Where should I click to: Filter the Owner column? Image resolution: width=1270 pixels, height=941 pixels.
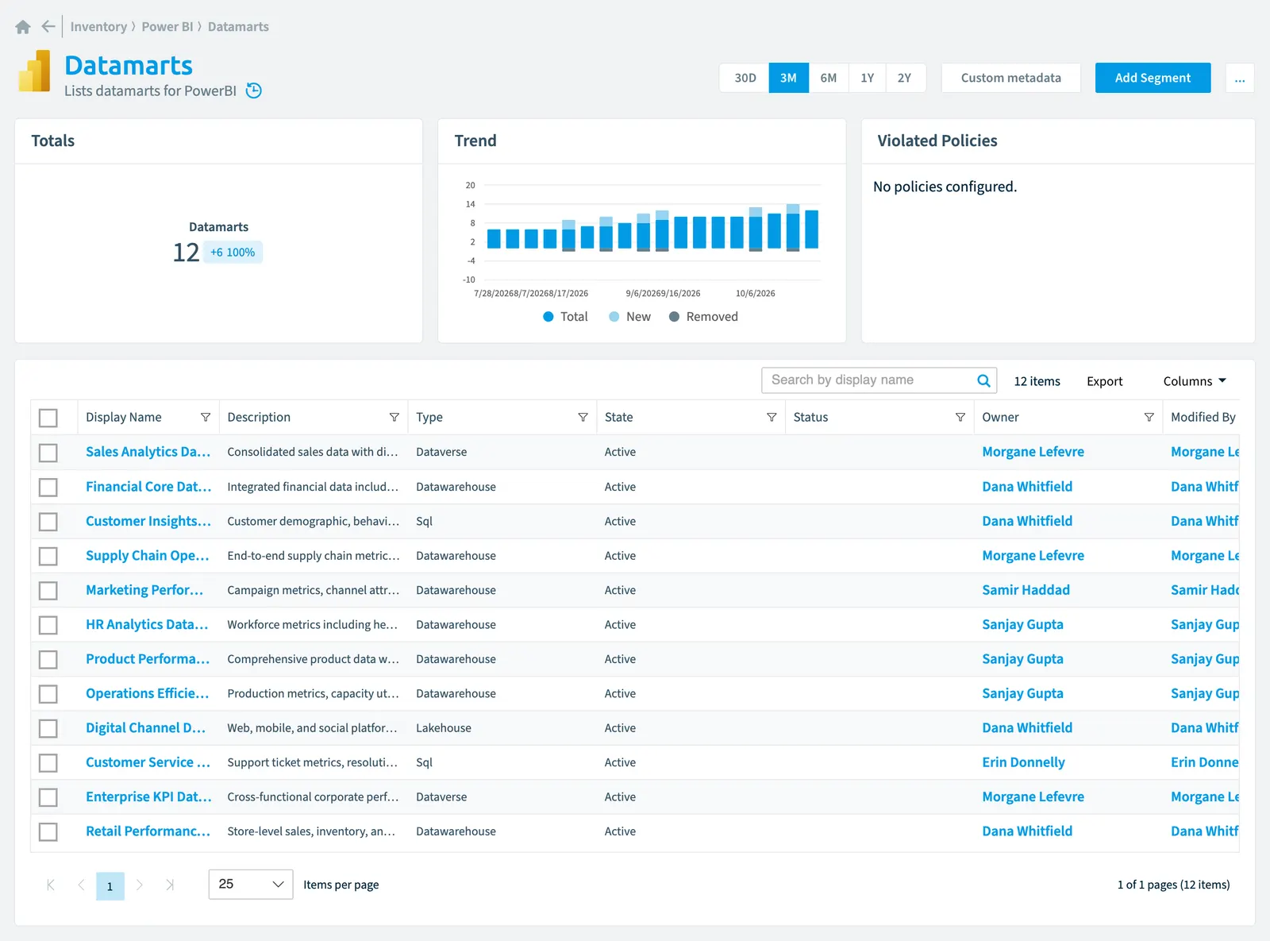[1149, 418]
